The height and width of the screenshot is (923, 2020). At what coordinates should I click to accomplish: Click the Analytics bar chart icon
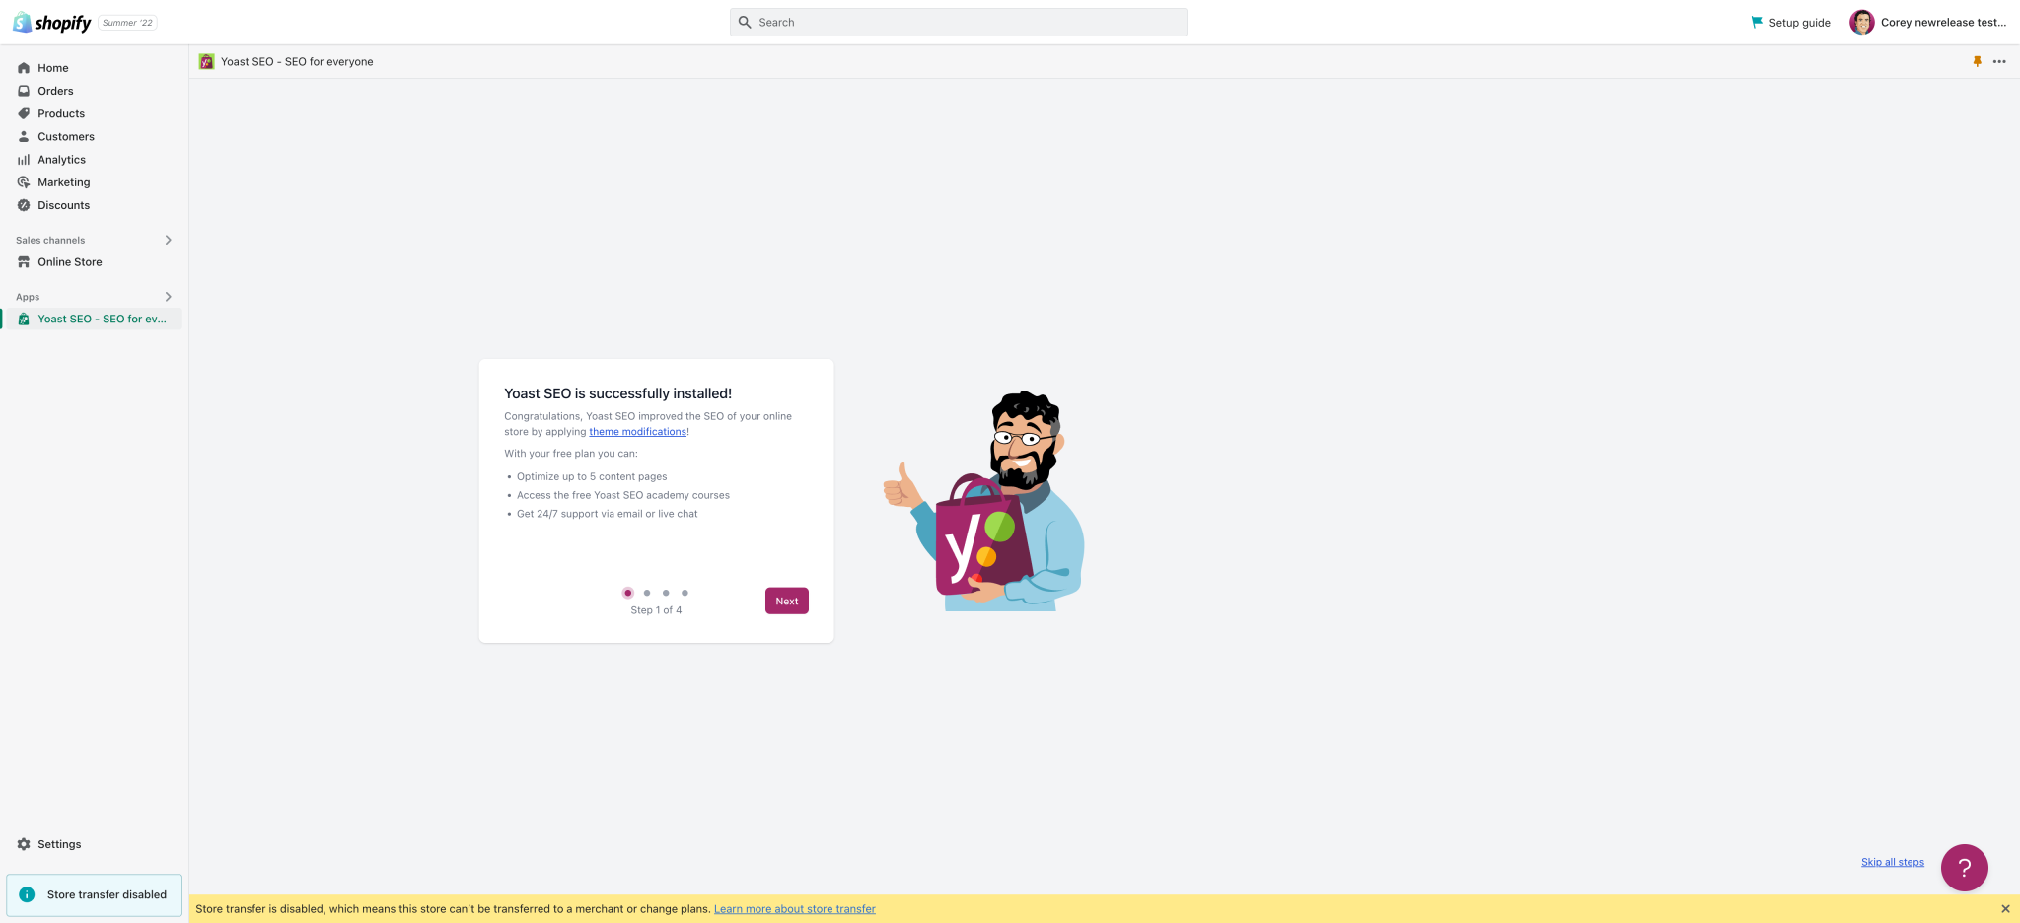[x=24, y=160]
